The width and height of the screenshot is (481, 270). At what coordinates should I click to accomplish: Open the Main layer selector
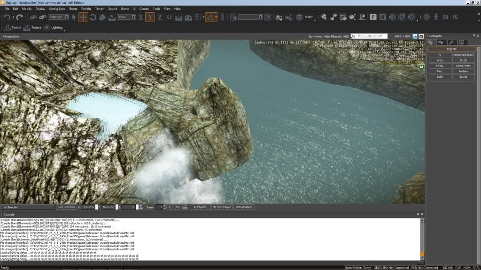point(305,17)
